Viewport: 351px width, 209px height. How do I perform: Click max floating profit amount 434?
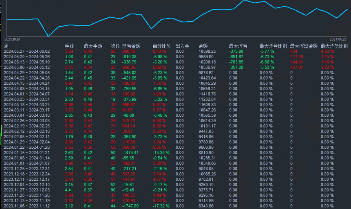tap(294, 51)
